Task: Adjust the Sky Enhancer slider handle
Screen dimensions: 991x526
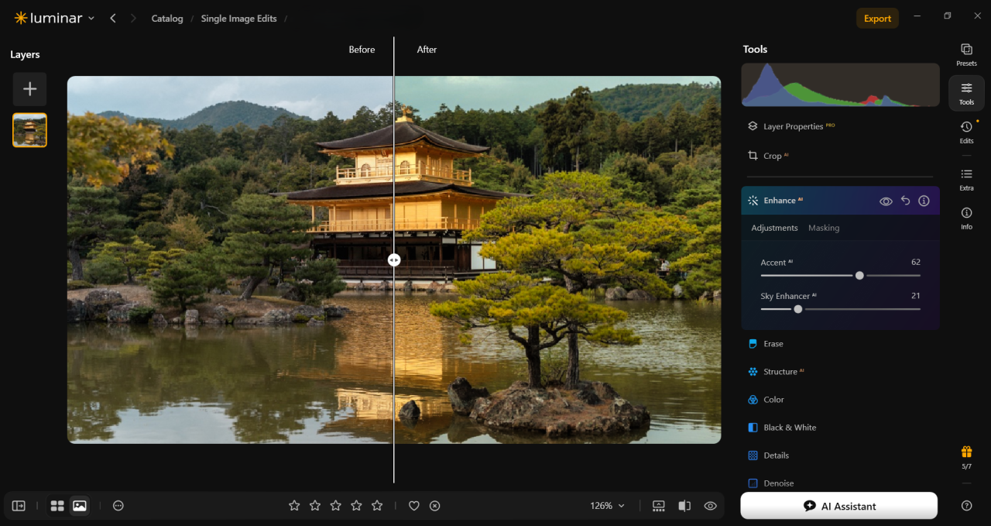Action: click(797, 309)
